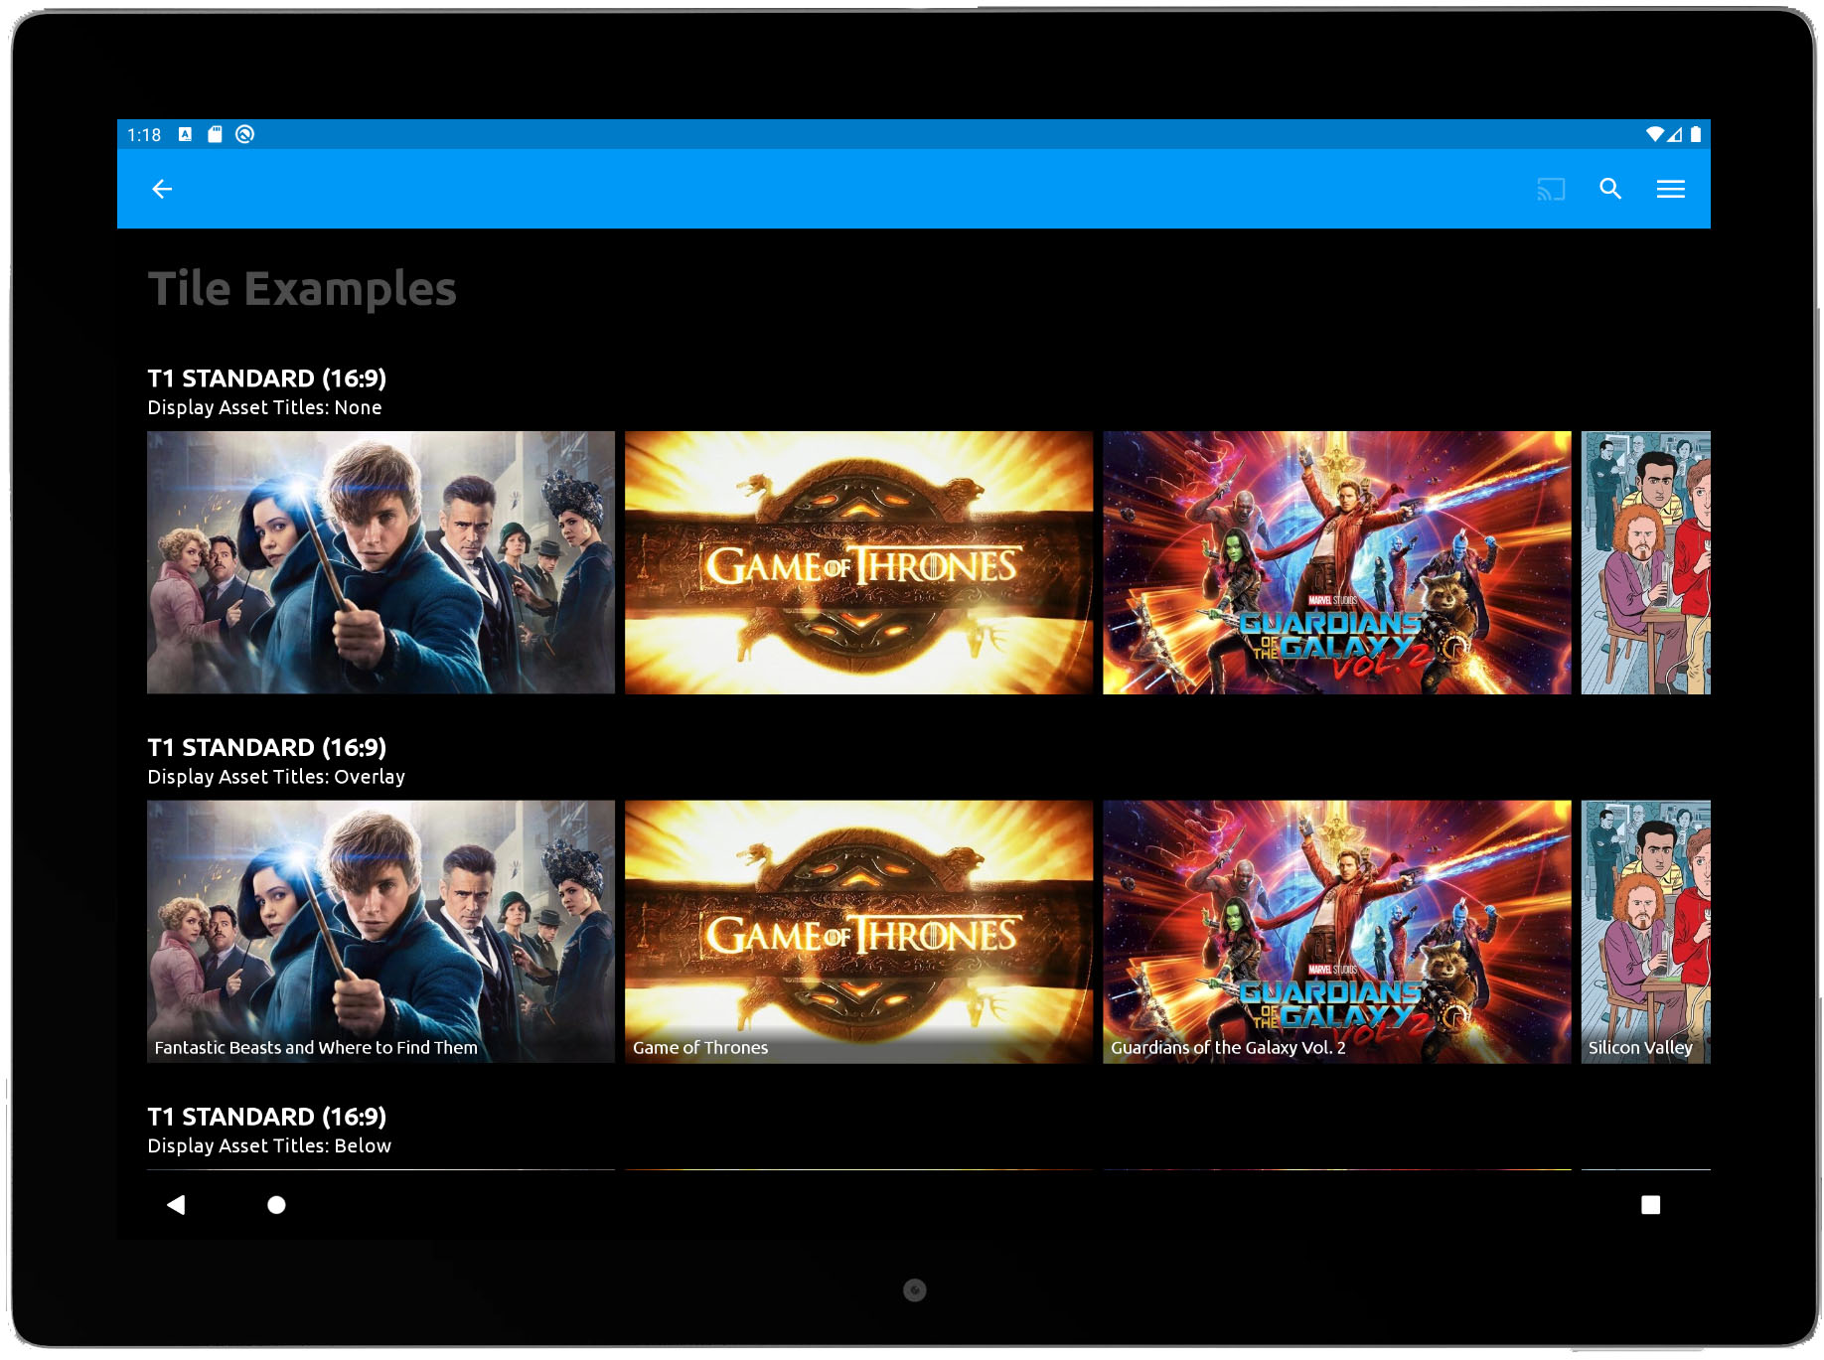The width and height of the screenshot is (1824, 1360).
Task: Open Fantastic Beasts tile in the no-titles row
Action: 381,562
